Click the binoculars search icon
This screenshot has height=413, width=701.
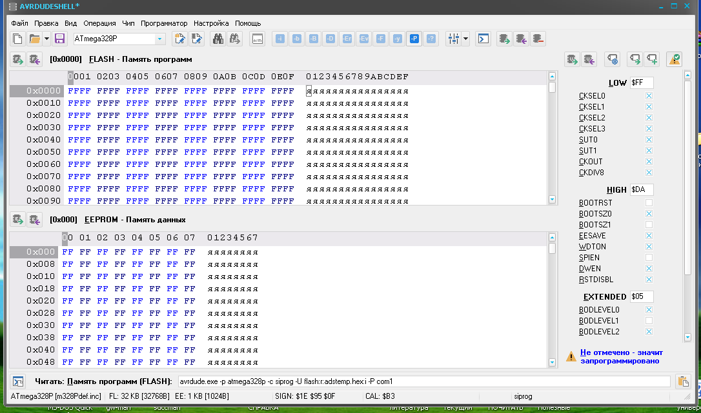pos(218,39)
